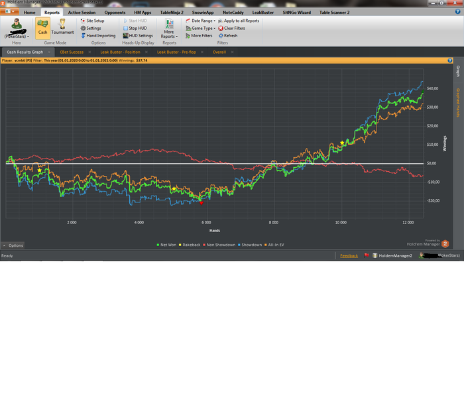
Task: Select the Tournament trophy icon
Action: (x=62, y=27)
